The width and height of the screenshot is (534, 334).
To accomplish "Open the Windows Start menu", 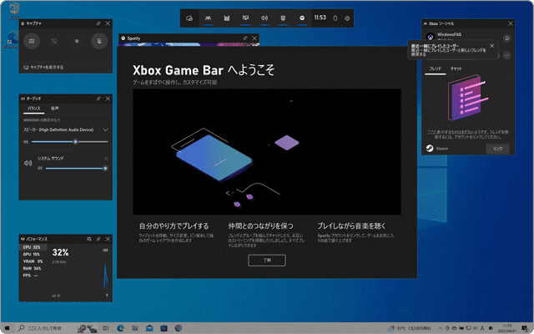I will [7, 328].
